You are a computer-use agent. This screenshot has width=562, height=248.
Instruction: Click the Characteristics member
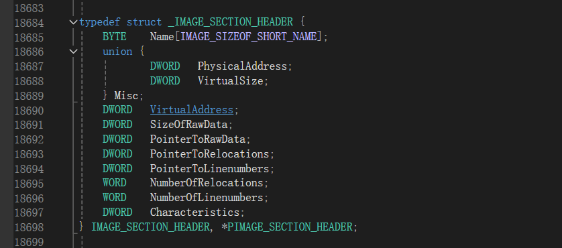[x=195, y=212]
